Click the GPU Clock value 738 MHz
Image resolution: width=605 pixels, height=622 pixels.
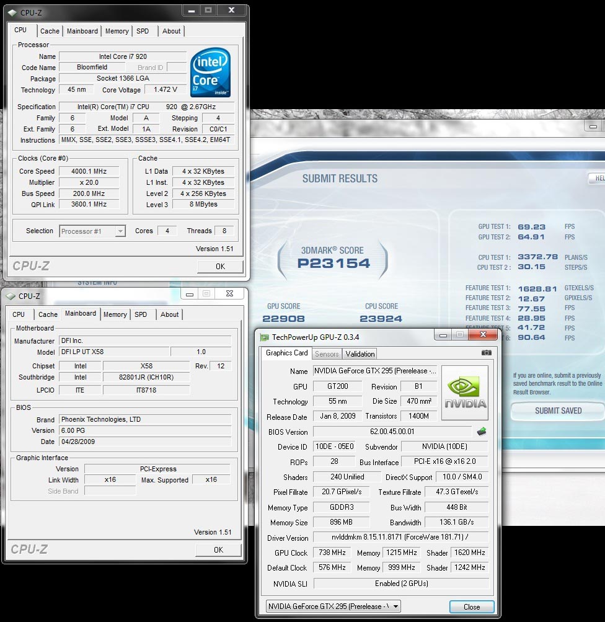coord(332,553)
